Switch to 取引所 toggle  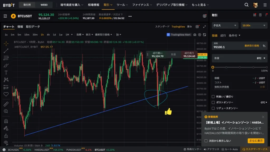[x=27, y=5]
